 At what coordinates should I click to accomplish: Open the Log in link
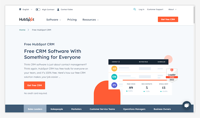[141, 9]
